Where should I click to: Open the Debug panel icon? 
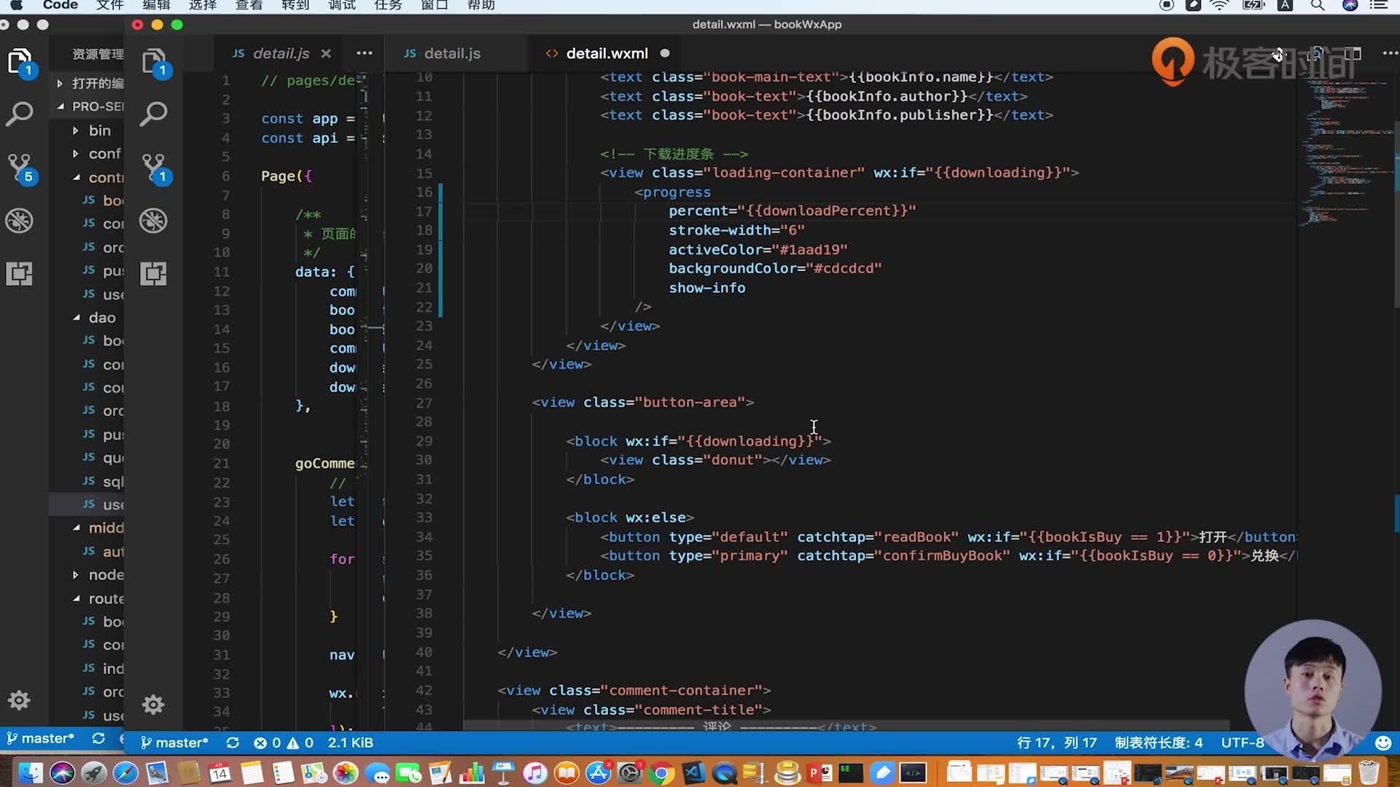[x=153, y=221]
